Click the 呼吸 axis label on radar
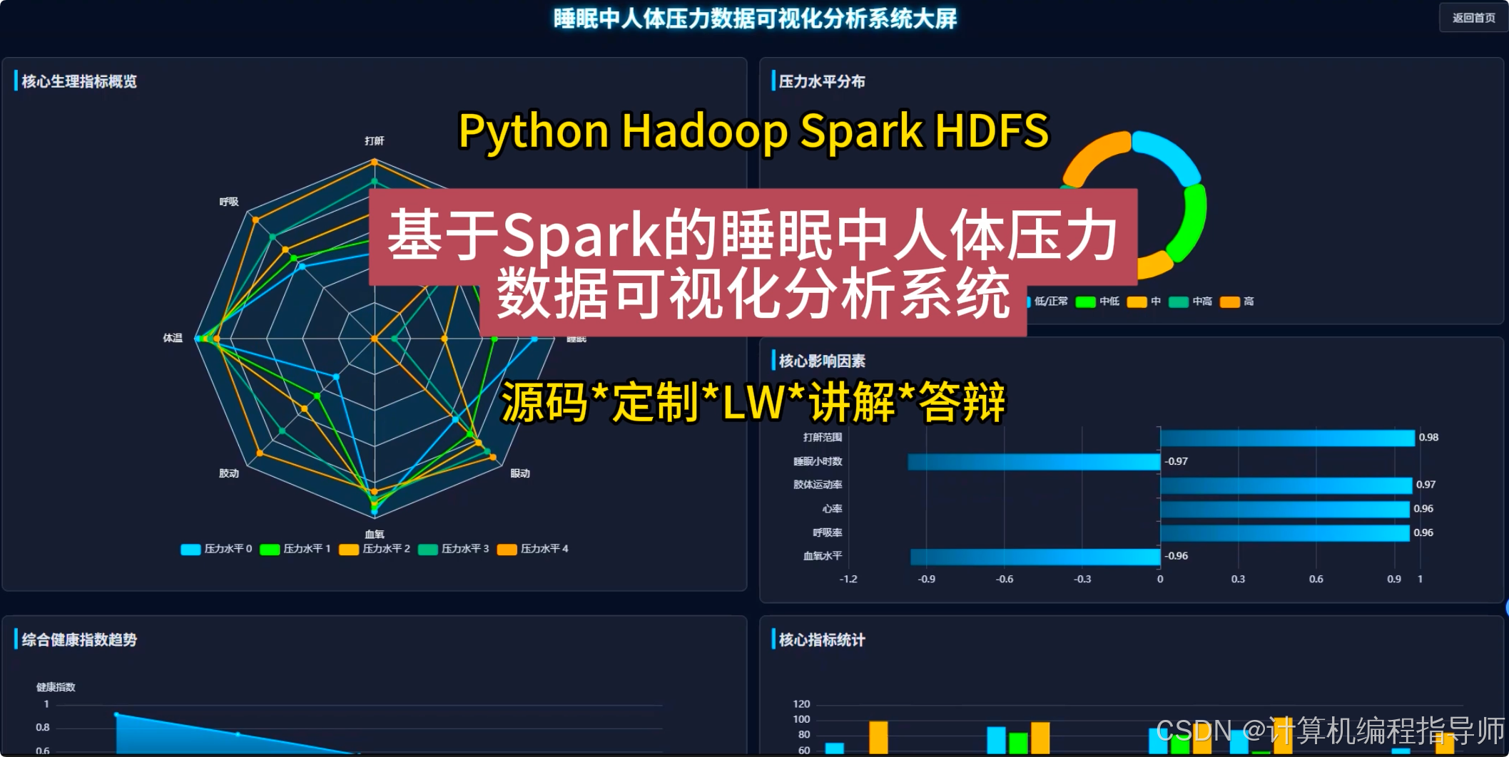The height and width of the screenshot is (757, 1509). [x=229, y=202]
